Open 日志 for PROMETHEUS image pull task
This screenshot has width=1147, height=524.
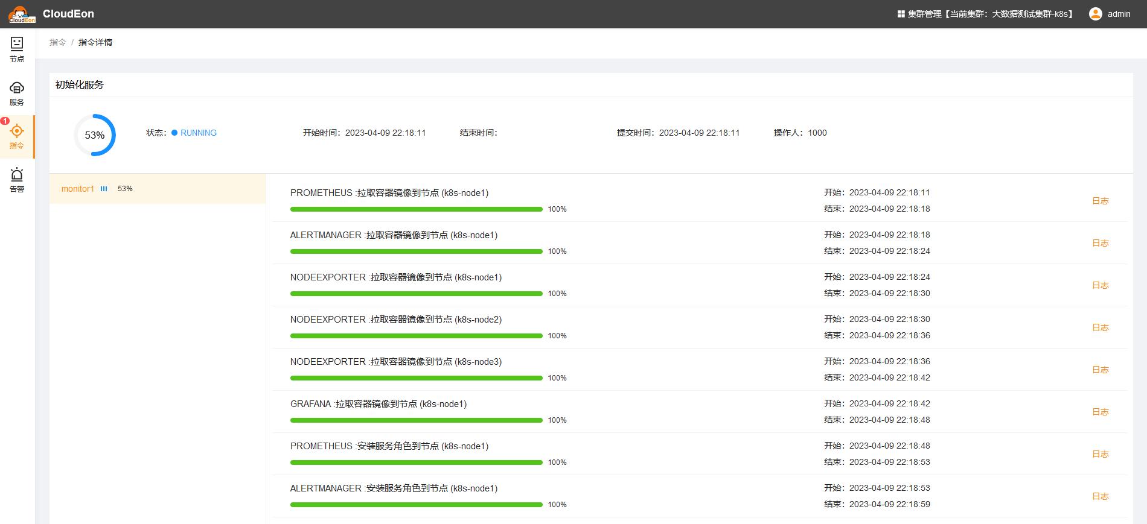tap(1101, 201)
